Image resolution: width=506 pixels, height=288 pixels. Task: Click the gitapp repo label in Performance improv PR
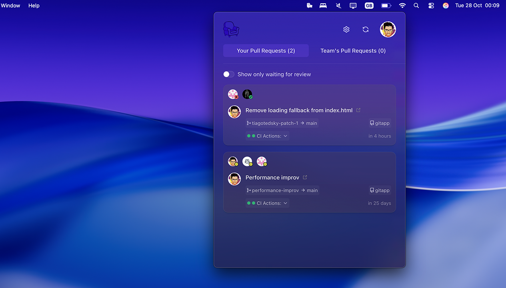380,190
